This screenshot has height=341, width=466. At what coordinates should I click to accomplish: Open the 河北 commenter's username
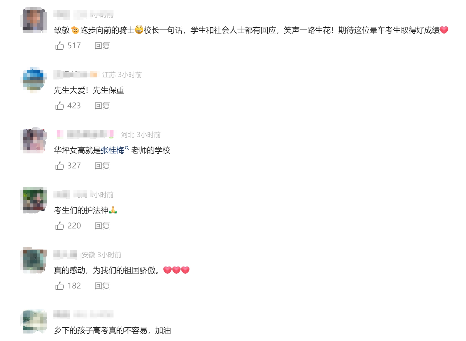coord(85,135)
